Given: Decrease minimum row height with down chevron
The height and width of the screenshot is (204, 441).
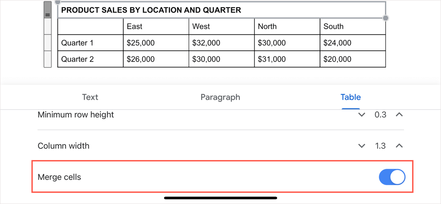Looking at the screenshot, I should 362,115.
